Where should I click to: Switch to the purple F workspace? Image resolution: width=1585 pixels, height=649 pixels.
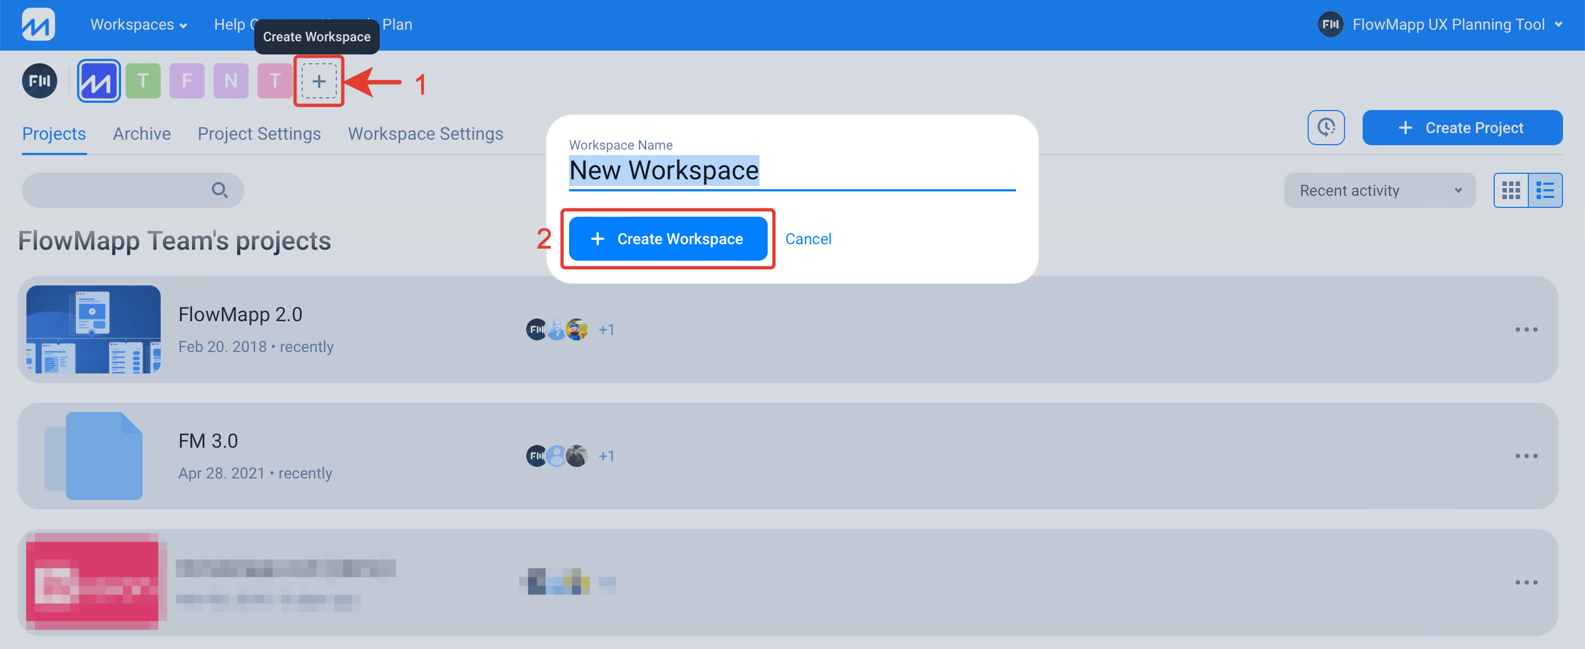click(187, 81)
